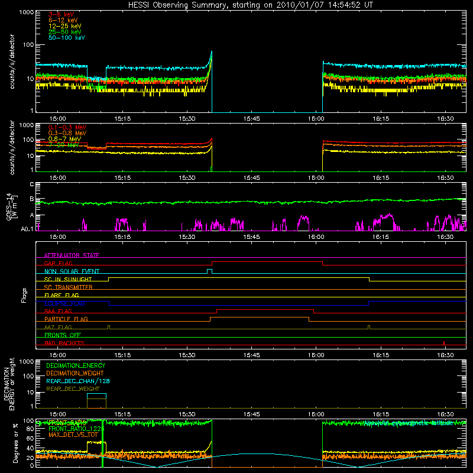Image resolution: width=473 pixels, height=473 pixels.
Task: Click the 15:45 tick under the keV panel
Action: (252, 119)
